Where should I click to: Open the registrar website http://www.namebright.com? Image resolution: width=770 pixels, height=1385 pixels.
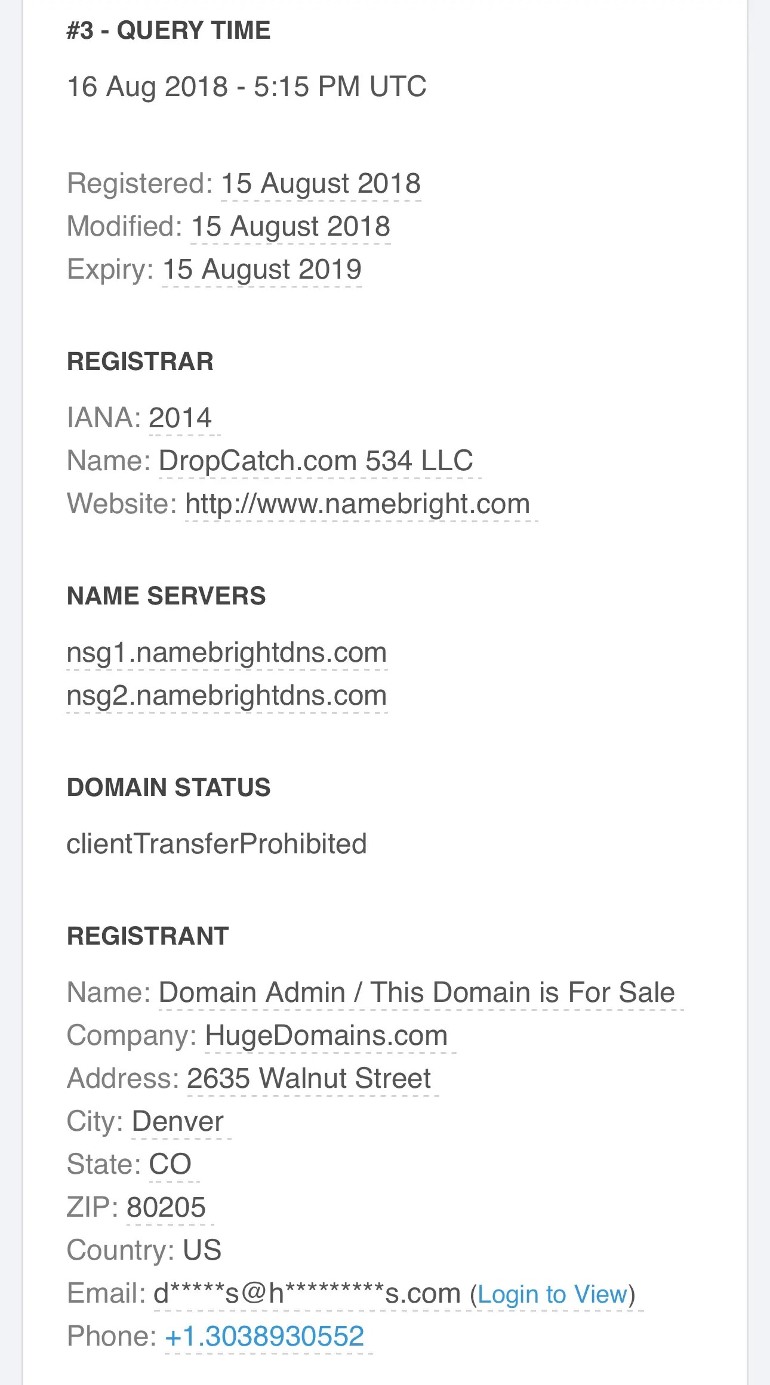tap(358, 504)
